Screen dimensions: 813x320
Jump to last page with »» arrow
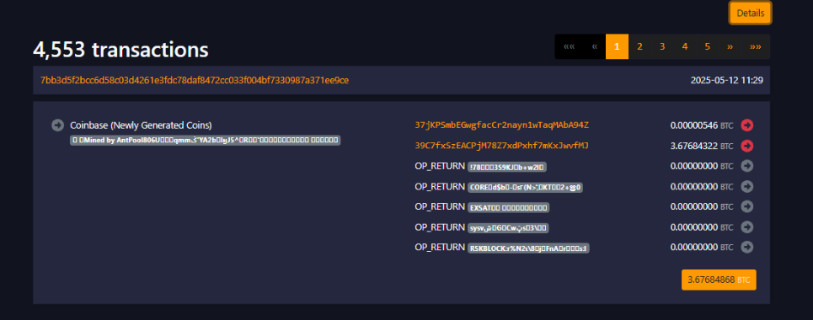[x=756, y=46]
